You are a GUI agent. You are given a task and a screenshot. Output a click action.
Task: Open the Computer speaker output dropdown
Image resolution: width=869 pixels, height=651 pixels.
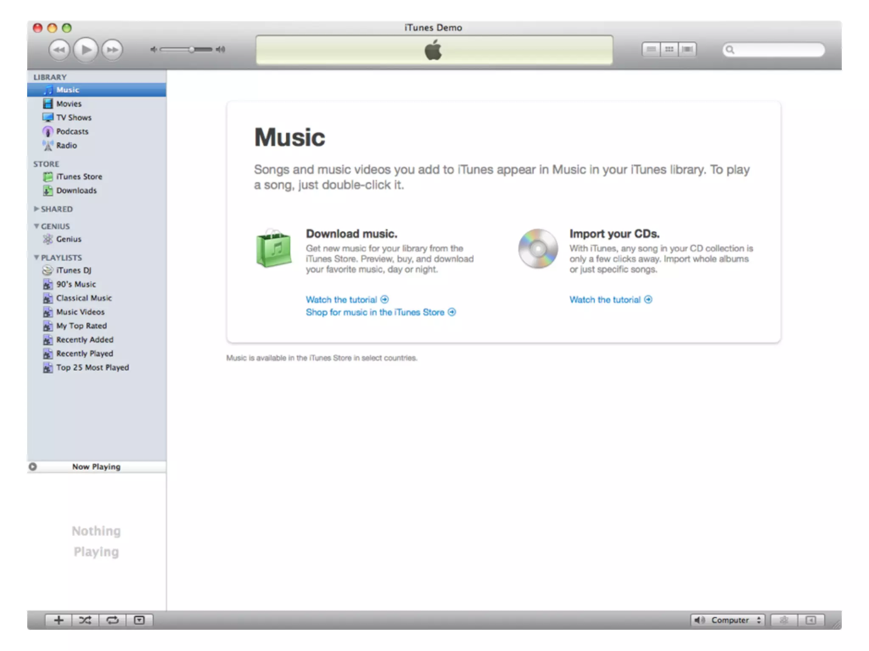point(727,620)
